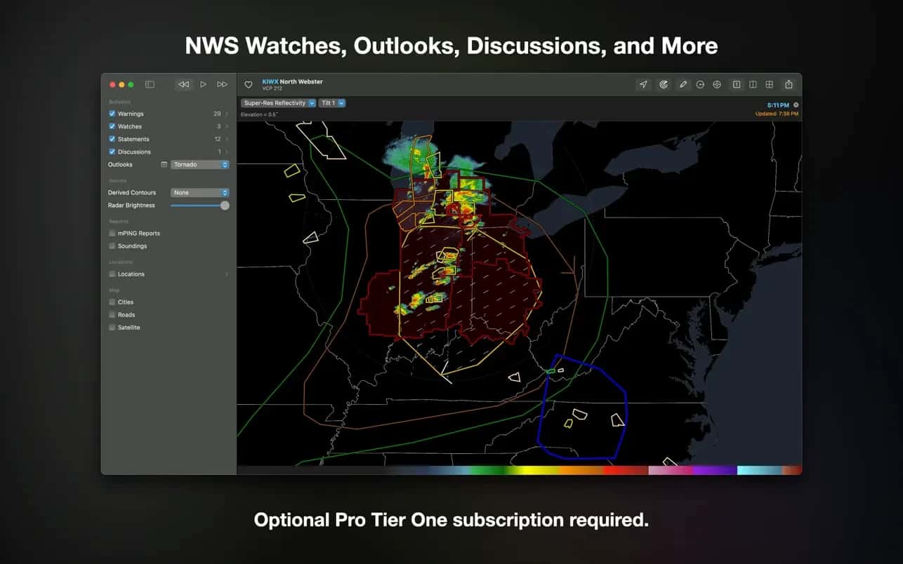Click the crosshair target icon
This screenshot has height=564, width=903.
pos(717,84)
